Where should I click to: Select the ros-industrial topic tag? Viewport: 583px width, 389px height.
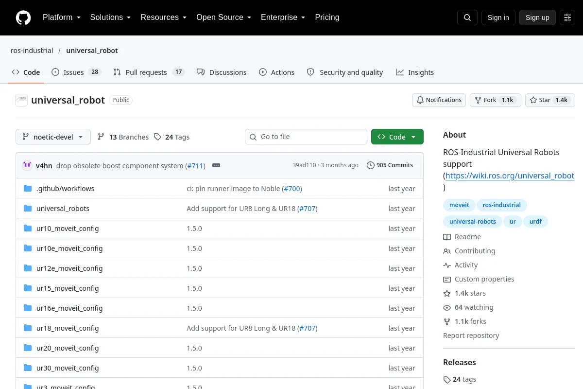pyautogui.click(x=501, y=205)
